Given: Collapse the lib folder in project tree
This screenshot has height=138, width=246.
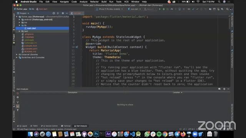Looking at the screenshot, I should click(x=20, y=25).
